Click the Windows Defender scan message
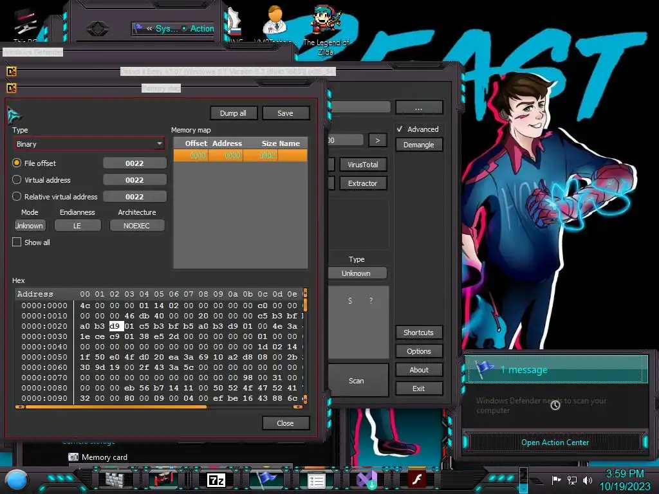Viewport: 659px width, 494px height. click(x=541, y=405)
